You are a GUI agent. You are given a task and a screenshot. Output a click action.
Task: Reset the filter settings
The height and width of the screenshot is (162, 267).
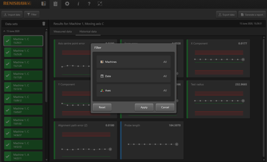[102, 107]
